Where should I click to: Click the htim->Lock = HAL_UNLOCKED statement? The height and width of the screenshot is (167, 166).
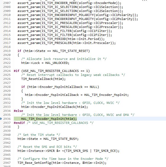(x=45, y=63)
